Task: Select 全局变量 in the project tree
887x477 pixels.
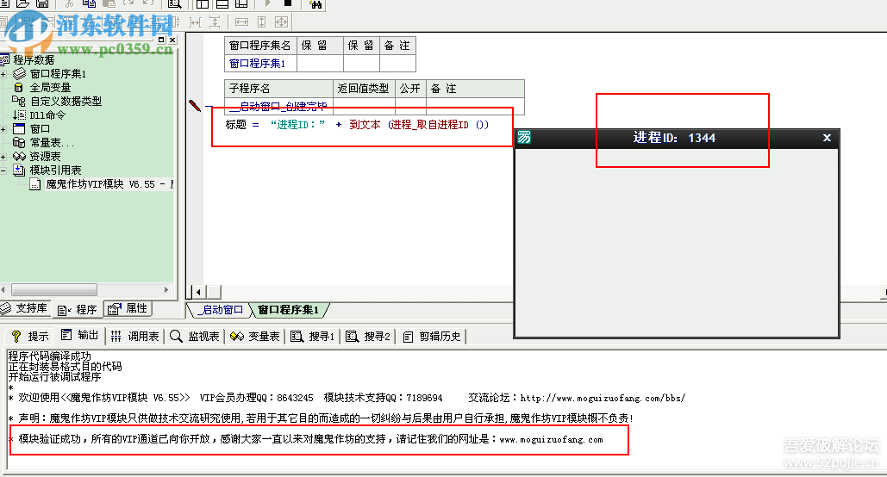Action: click(x=50, y=88)
